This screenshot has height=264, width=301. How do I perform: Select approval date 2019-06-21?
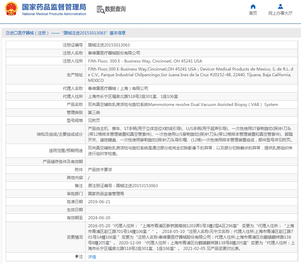coord(99,202)
